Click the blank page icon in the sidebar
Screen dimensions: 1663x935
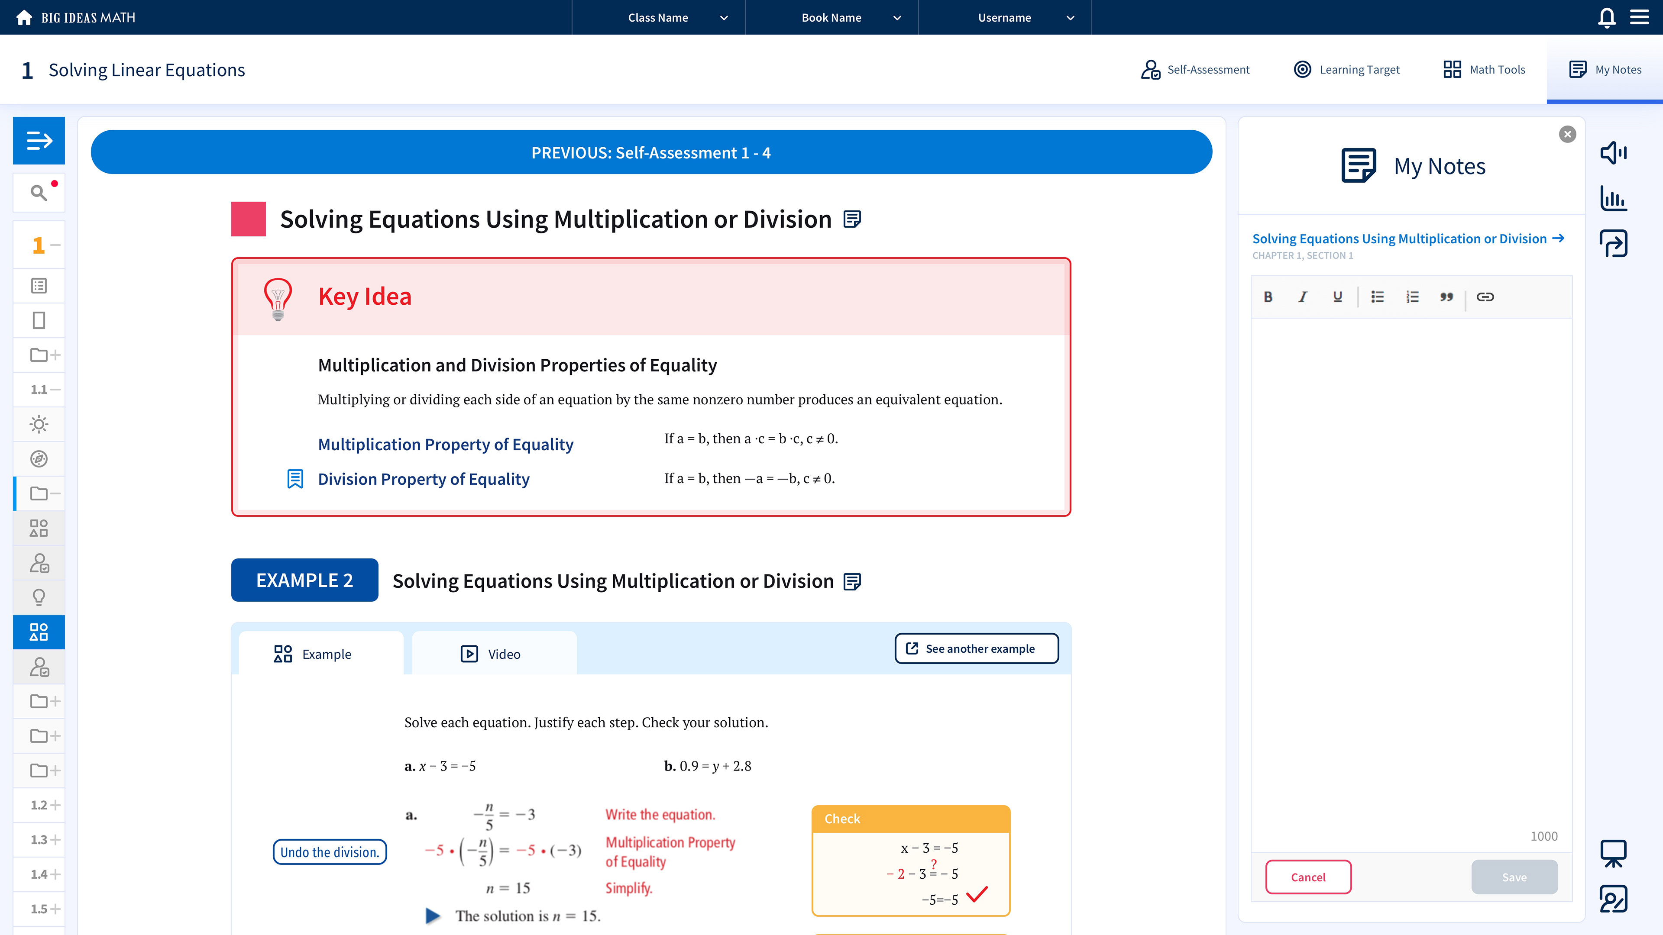(x=39, y=320)
